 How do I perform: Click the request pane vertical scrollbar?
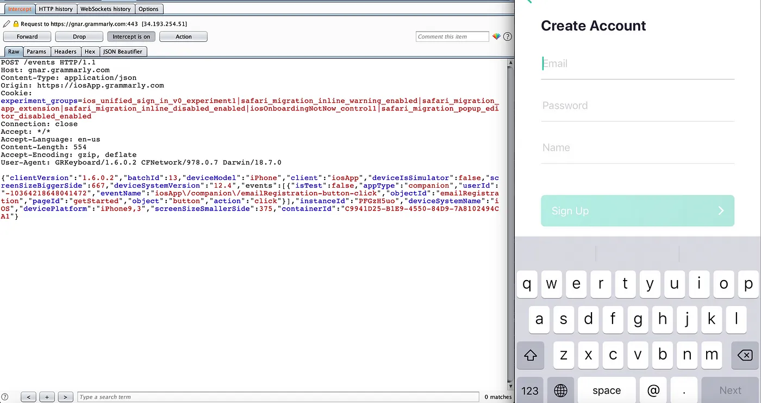point(510,223)
